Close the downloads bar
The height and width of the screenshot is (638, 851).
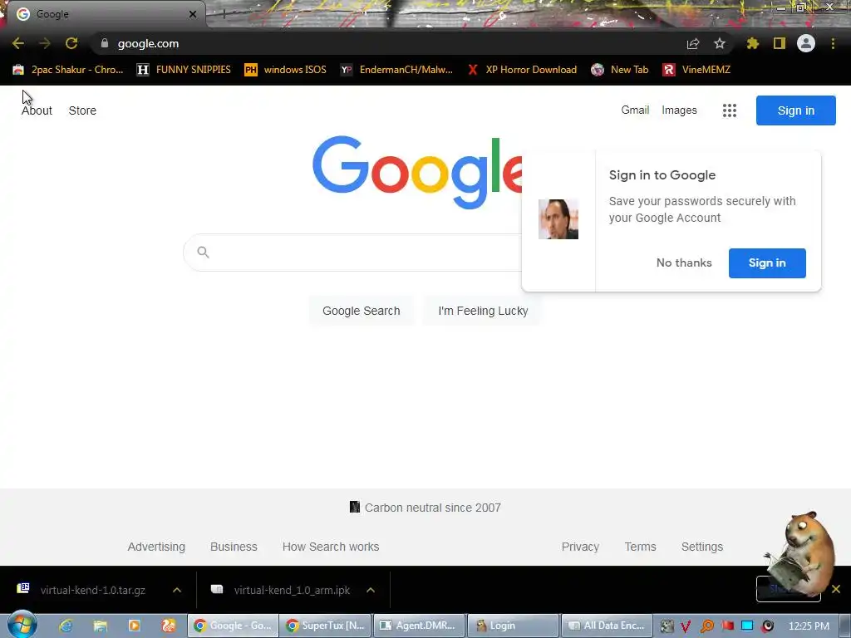(836, 589)
